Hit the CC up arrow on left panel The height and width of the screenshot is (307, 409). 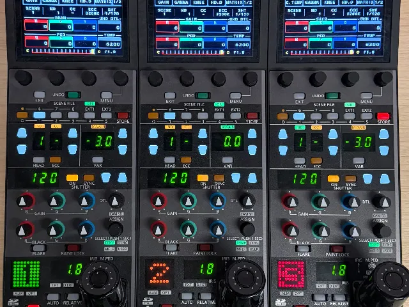[x=73, y=133]
